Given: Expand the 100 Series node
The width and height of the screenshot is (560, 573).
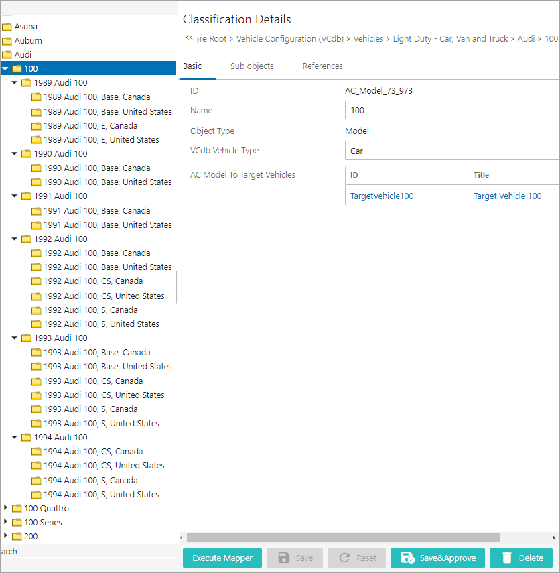Looking at the screenshot, I should pyautogui.click(x=5, y=521).
